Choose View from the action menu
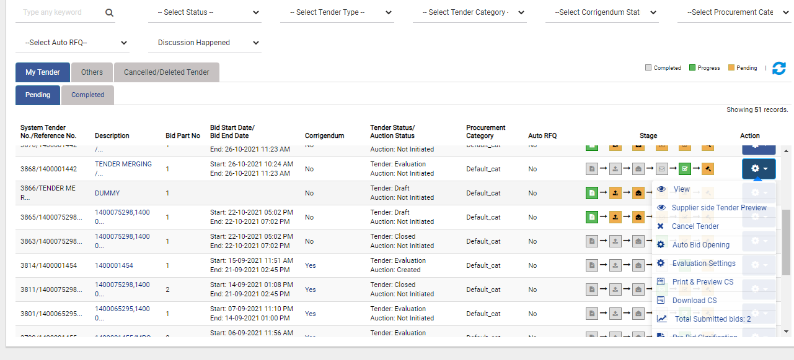This screenshot has width=794, height=360. [681, 189]
